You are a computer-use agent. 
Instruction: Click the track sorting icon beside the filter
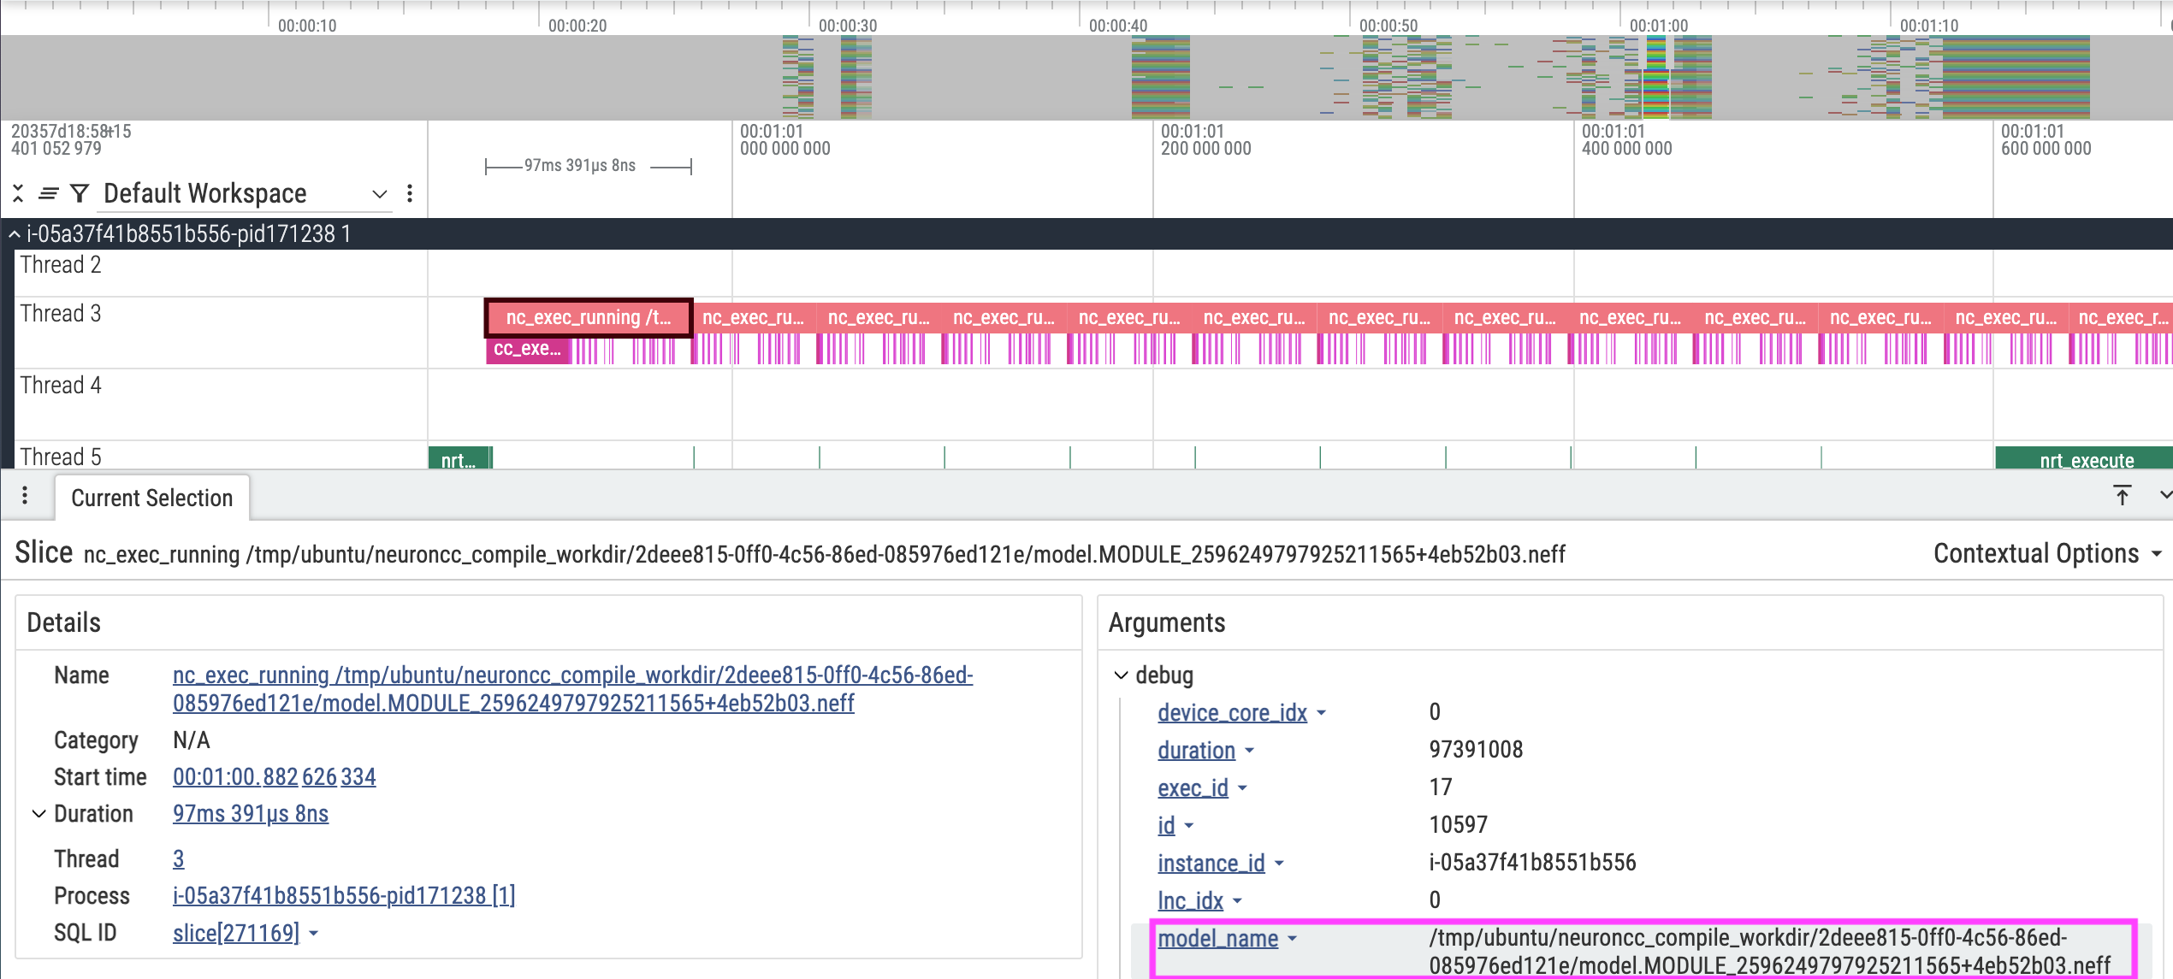point(48,193)
